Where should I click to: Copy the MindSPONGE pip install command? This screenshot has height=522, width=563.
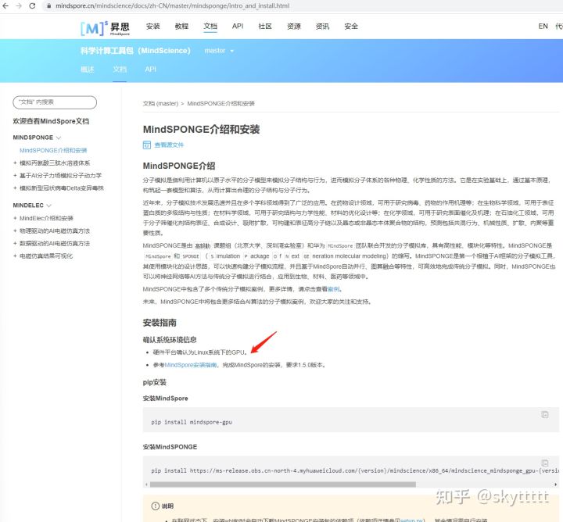pos(545,463)
